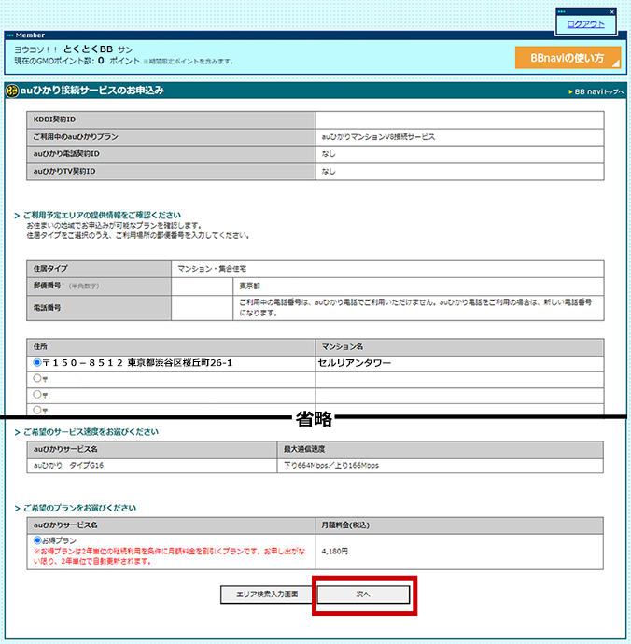Click the arrow beside ご希望のプランをお選びください
The image size is (631, 644).
(x=18, y=508)
